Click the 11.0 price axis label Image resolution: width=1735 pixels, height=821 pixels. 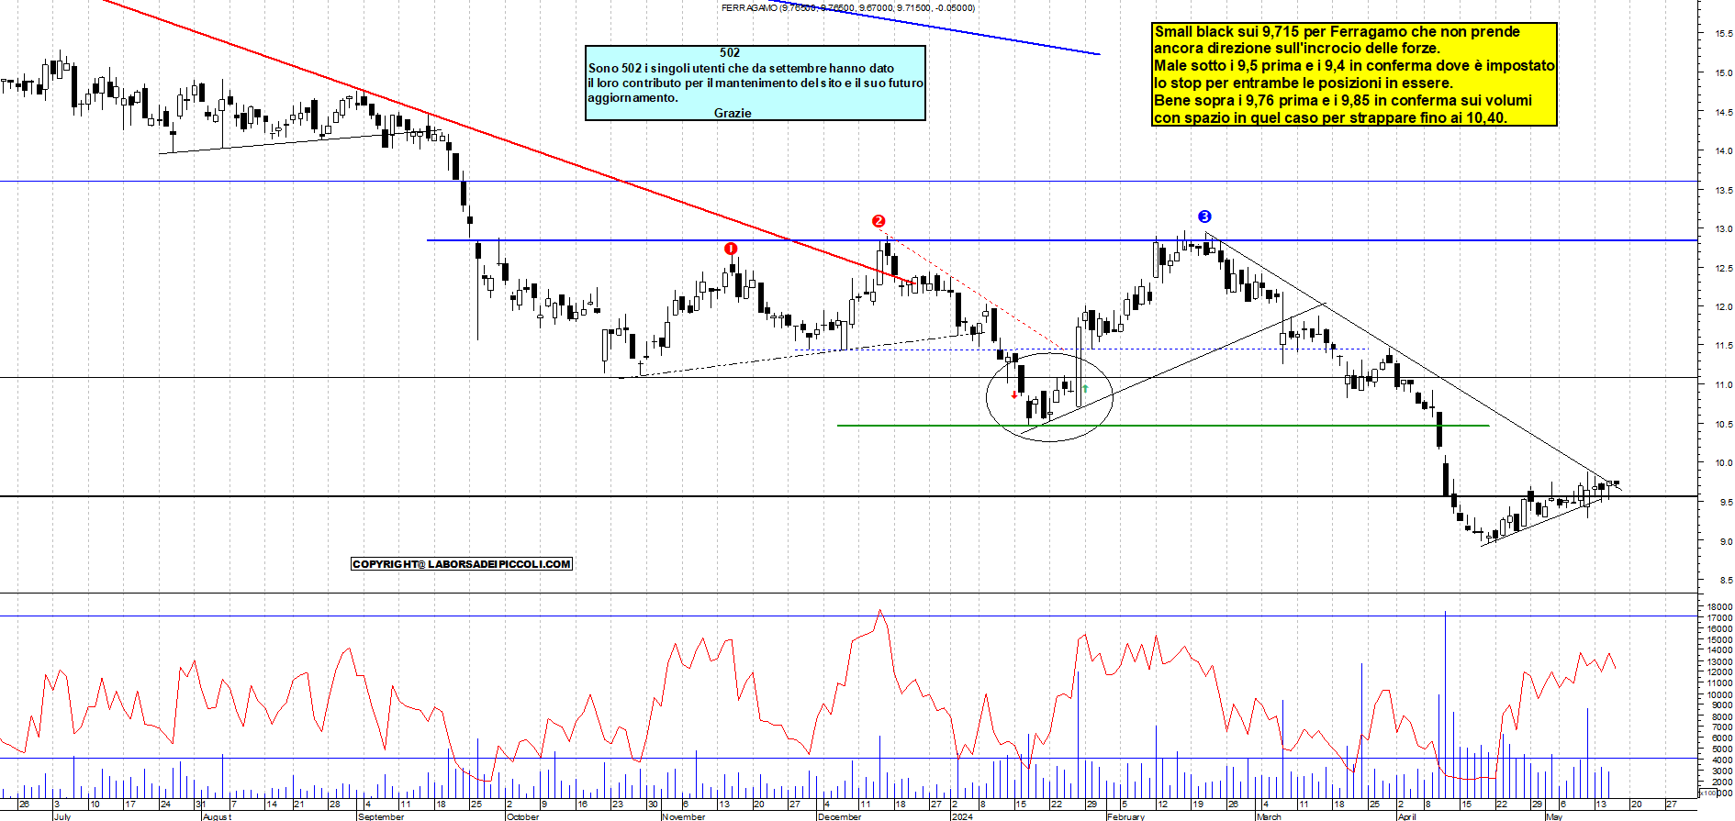click(1723, 385)
